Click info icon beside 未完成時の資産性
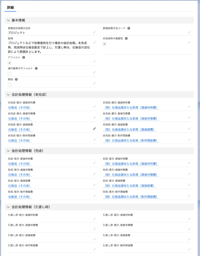200x256 pixels. (126, 38)
